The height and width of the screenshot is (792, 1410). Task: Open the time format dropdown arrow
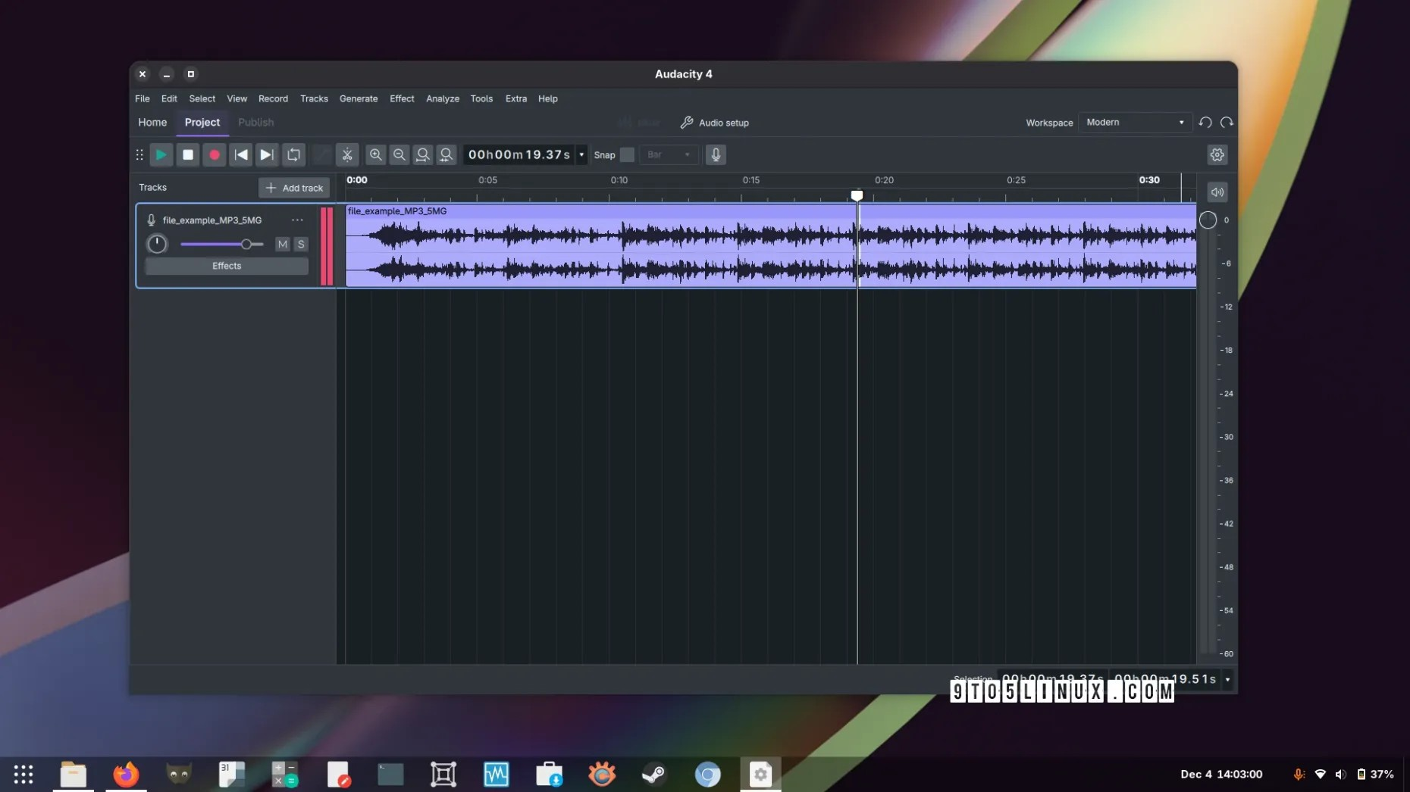[x=581, y=154]
